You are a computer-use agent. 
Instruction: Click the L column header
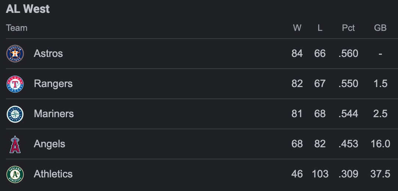click(320, 28)
